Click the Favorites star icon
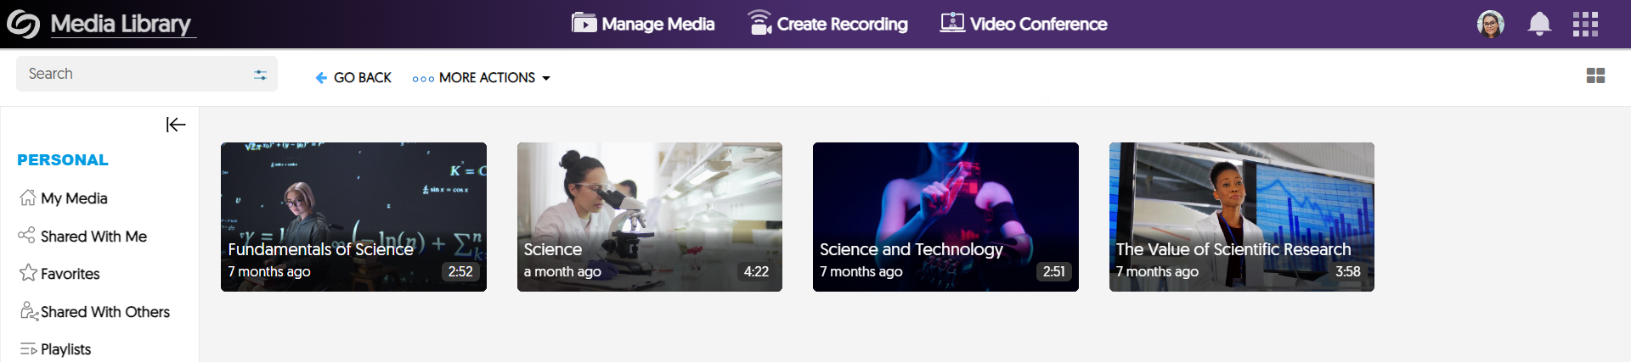The width and height of the screenshot is (1631, 362). click(x=28, y=273)
